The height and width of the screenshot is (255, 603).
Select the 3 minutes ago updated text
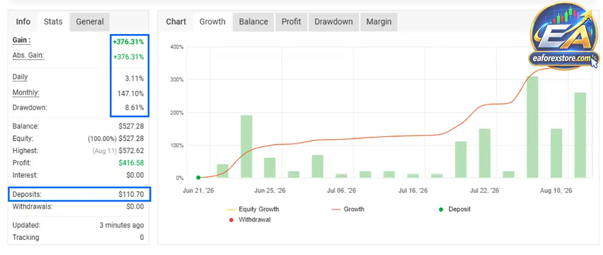coord(122,225)
